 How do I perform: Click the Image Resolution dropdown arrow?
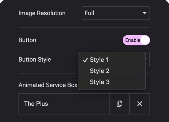coord(144,13)
